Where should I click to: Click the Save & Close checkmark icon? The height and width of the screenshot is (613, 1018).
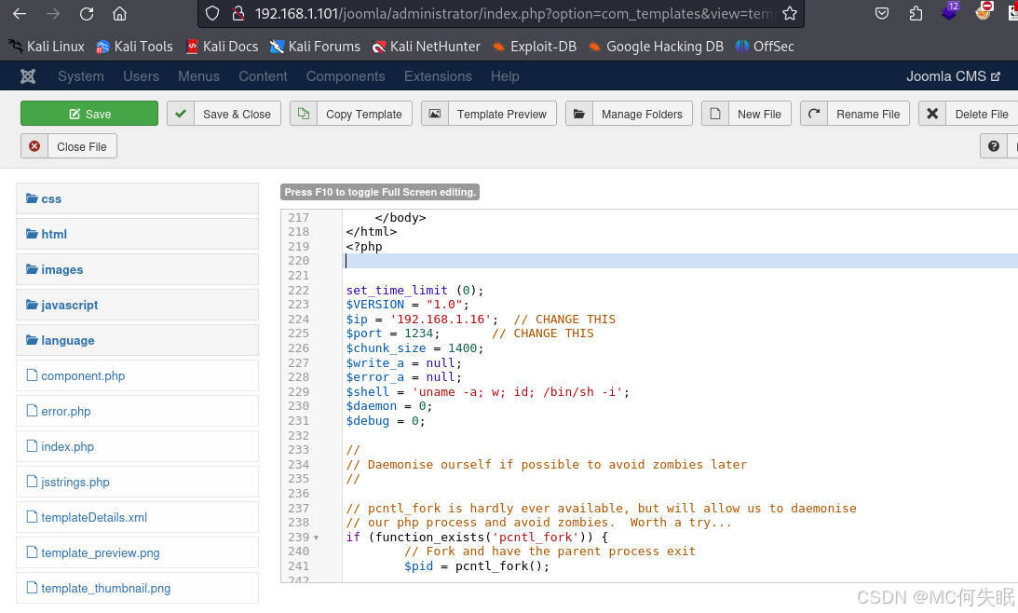(x=181, y=114)
